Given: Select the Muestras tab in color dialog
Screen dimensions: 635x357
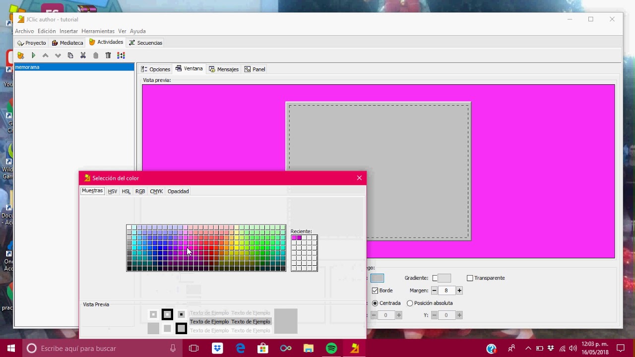Looking at the screenshot, I should click(92, 191).
